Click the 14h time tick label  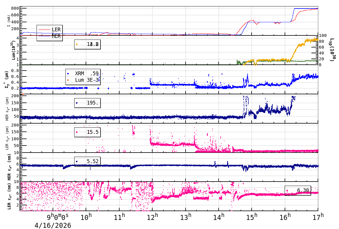[219, 217]
